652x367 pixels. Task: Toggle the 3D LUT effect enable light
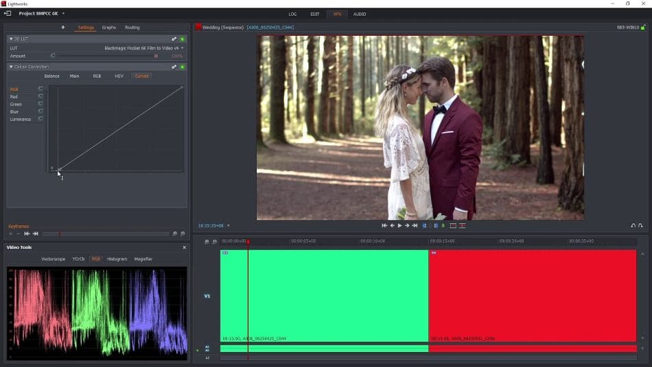(x=183, y=38)
